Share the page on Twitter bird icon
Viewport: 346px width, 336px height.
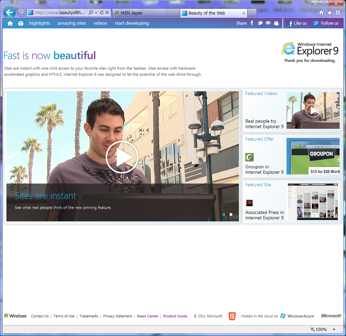260,23
